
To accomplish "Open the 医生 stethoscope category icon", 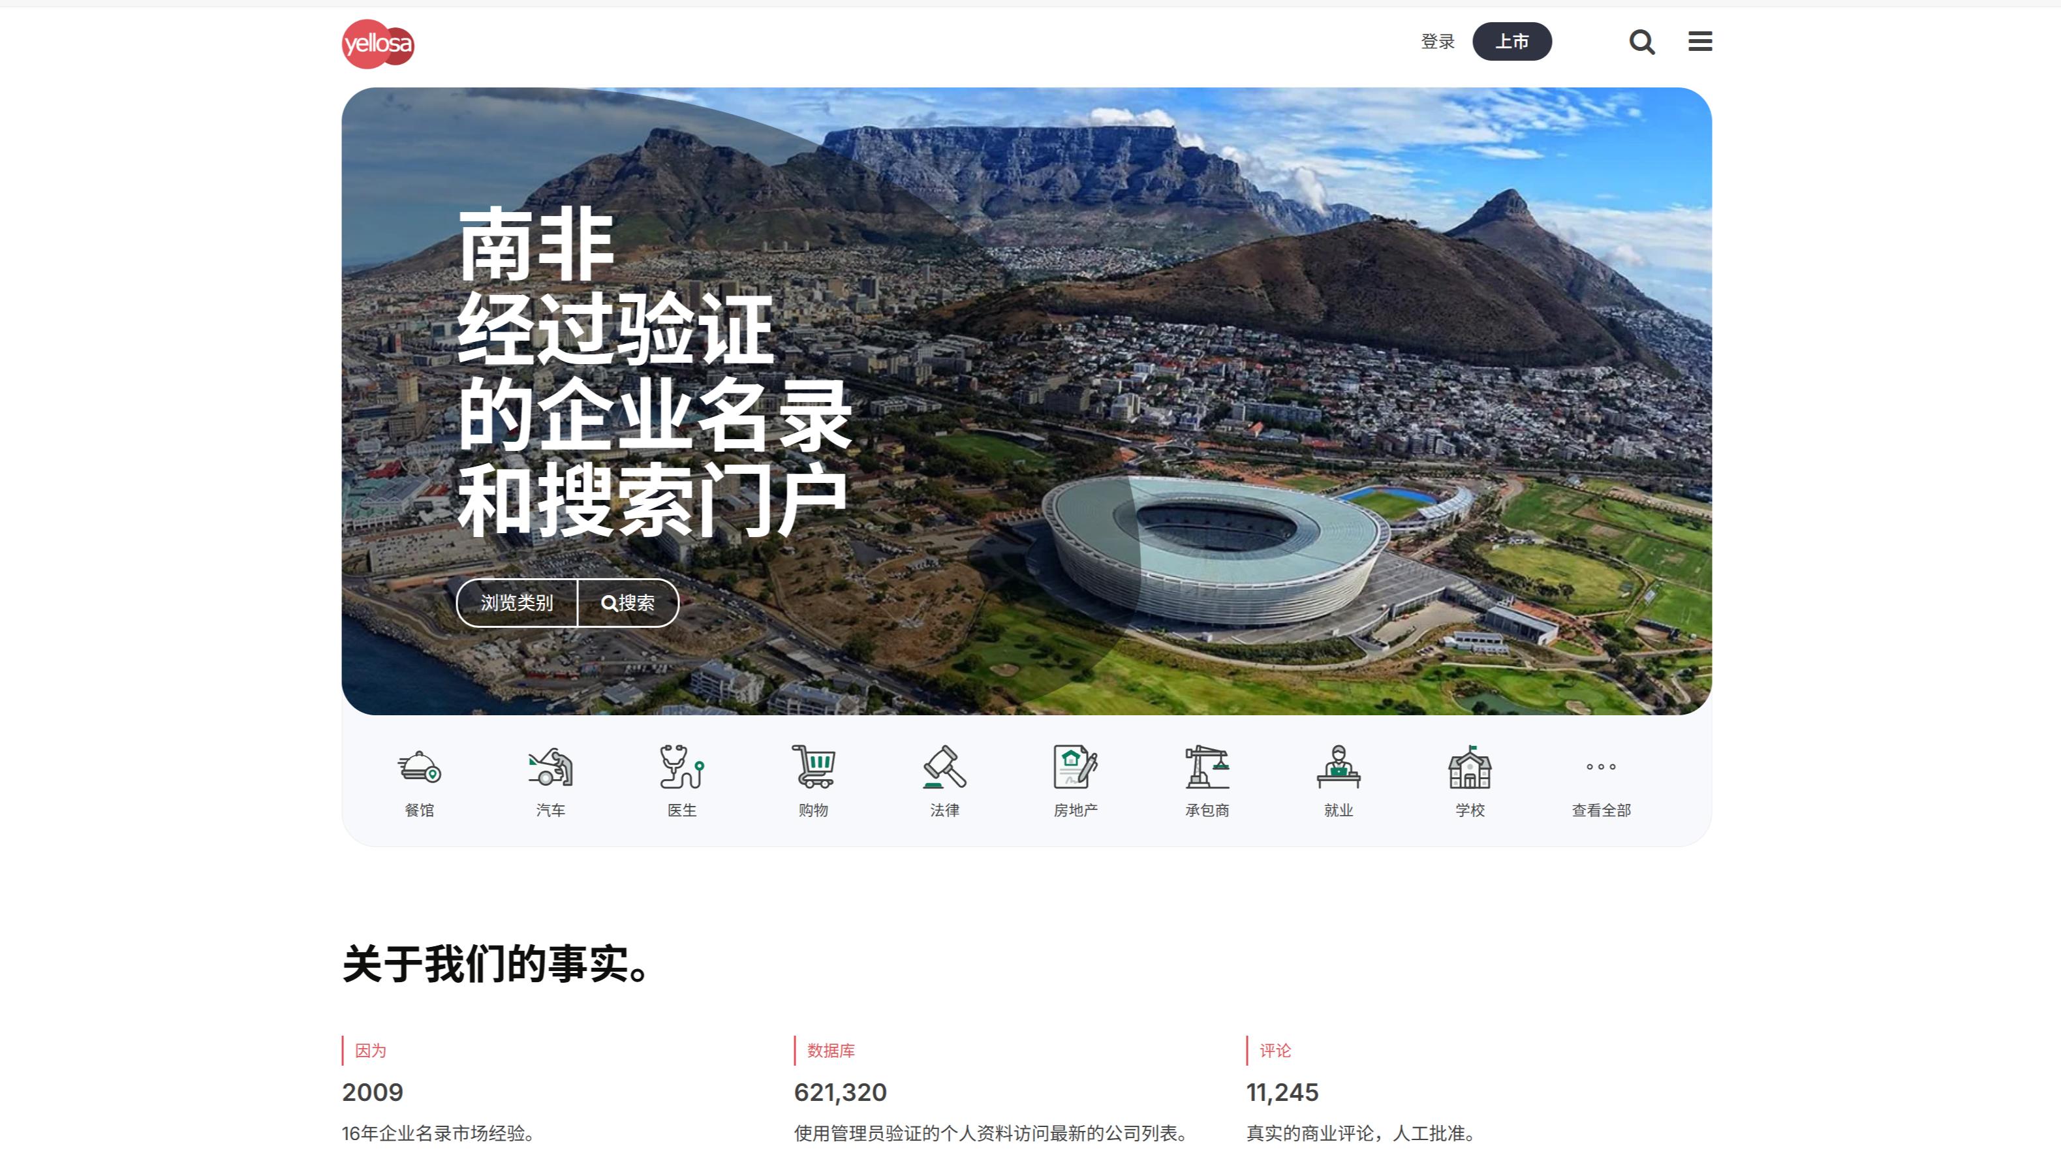I will point(681,767).
